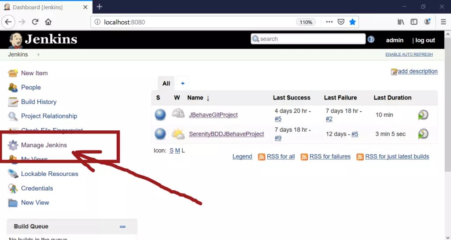
Task: Open JBehaveGitProject last failure build #2
Action: (x=329, y=119)
